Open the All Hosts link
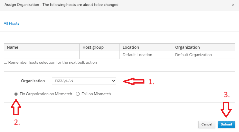Screen dimensions: 239x132 [x=11, y=23]
